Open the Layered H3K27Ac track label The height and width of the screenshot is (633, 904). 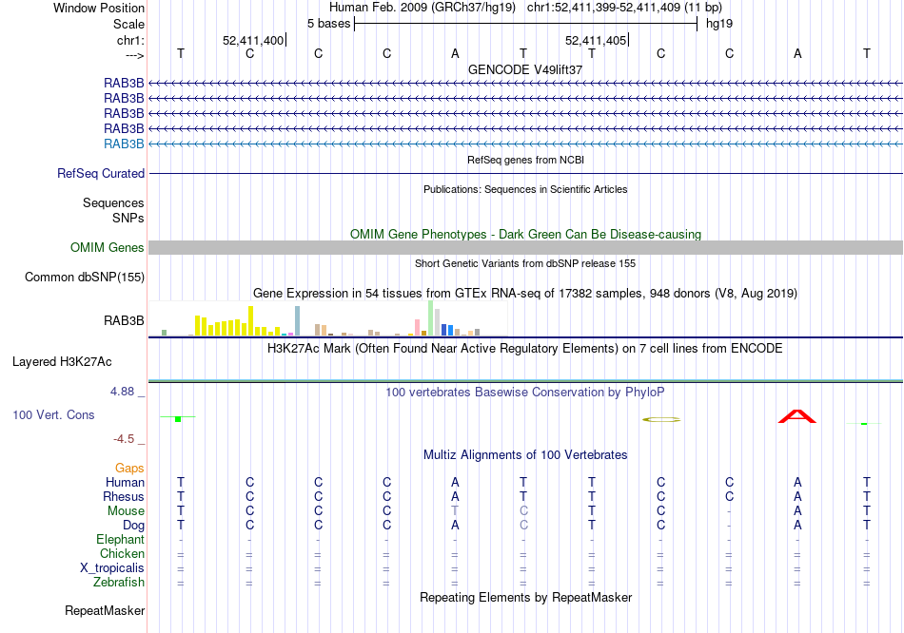click(62, 362)
